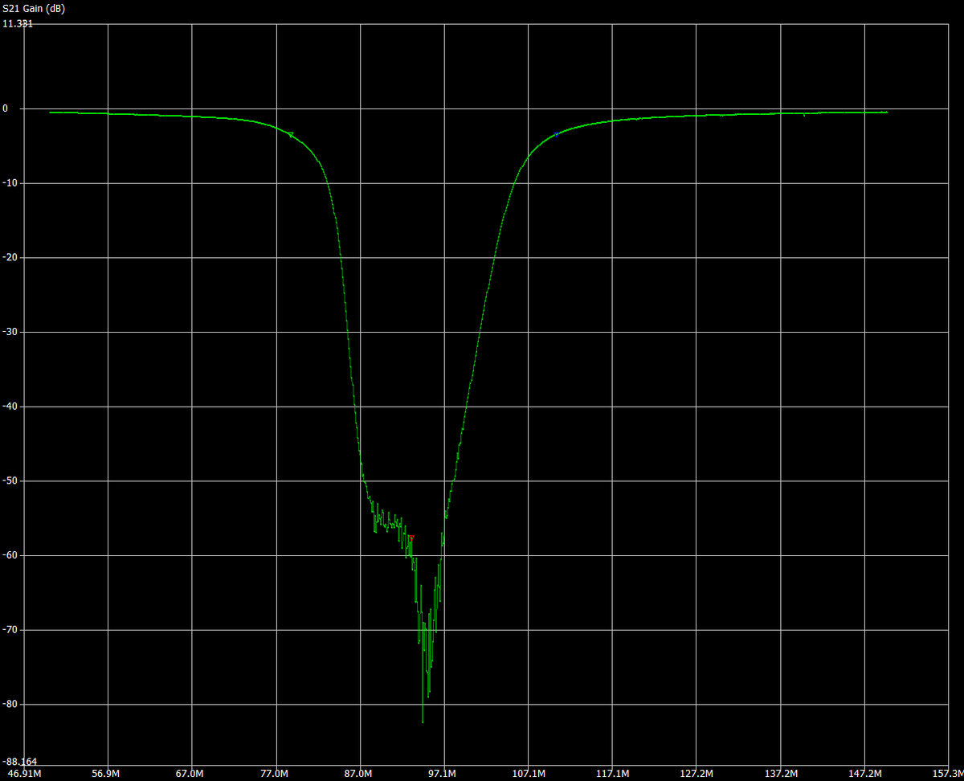Click the bottom scale value -88.164
964x781 pixels.
[20, 761]
